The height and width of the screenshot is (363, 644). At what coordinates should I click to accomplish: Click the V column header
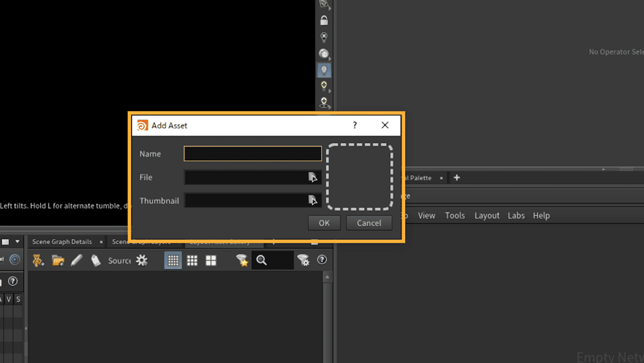coord(9,299)
